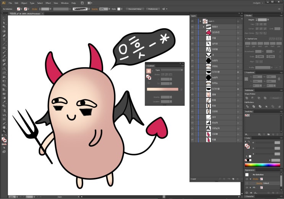Viewport: 284px width, 199px height.
Task: Switch to the Layers panel tab
Action: (193, 16)
